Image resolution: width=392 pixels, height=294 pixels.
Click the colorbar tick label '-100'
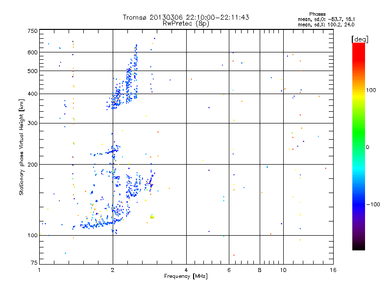[373, 204]
